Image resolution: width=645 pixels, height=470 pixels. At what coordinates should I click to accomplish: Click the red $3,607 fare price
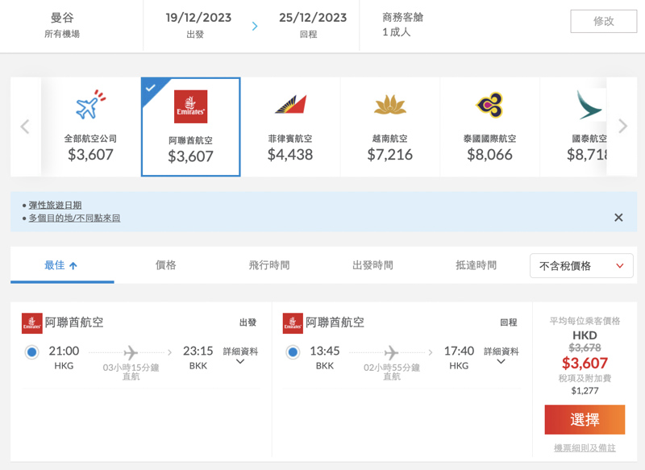[x=585, y=363]
